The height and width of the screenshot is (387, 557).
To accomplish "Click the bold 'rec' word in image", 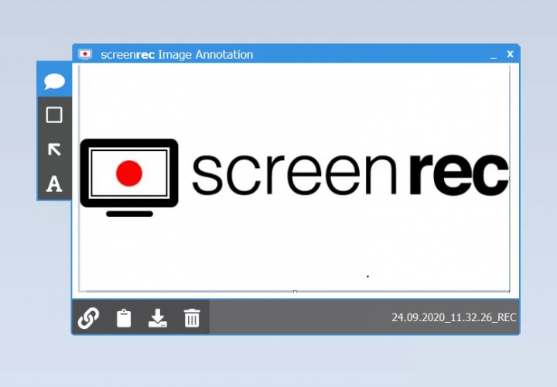I will 460,175.
